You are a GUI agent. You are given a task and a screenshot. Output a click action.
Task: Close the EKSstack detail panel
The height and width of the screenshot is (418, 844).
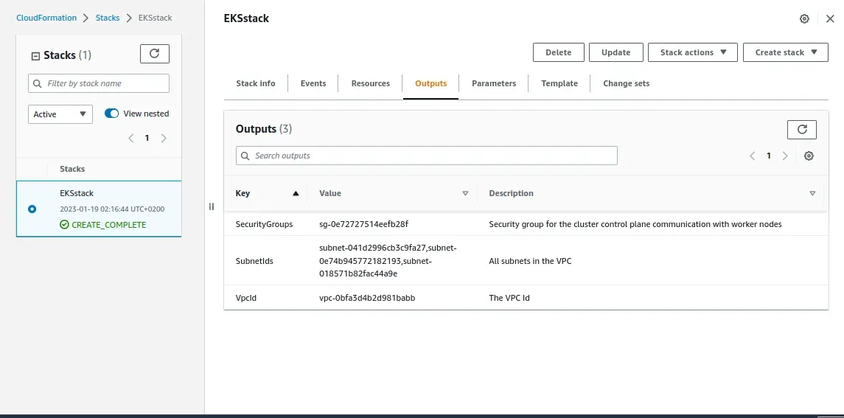(830, 18)
